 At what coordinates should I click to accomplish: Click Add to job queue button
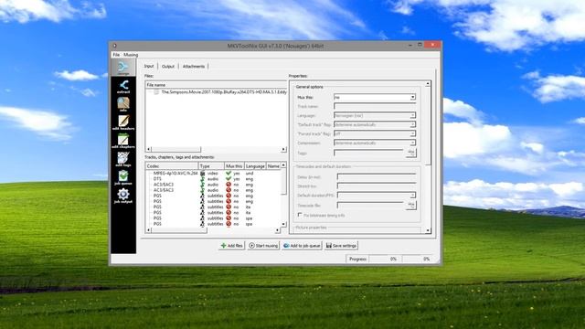(x=302, y=246)
